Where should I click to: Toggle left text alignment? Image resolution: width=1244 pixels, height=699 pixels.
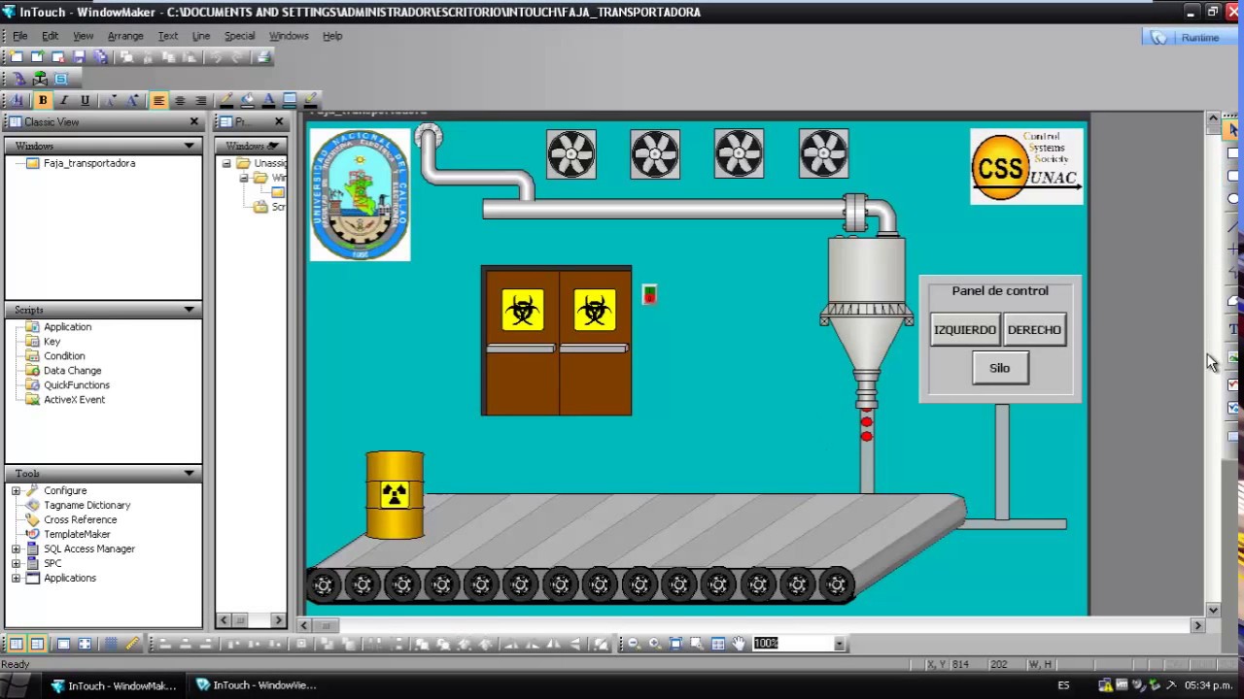coord(158,100)
